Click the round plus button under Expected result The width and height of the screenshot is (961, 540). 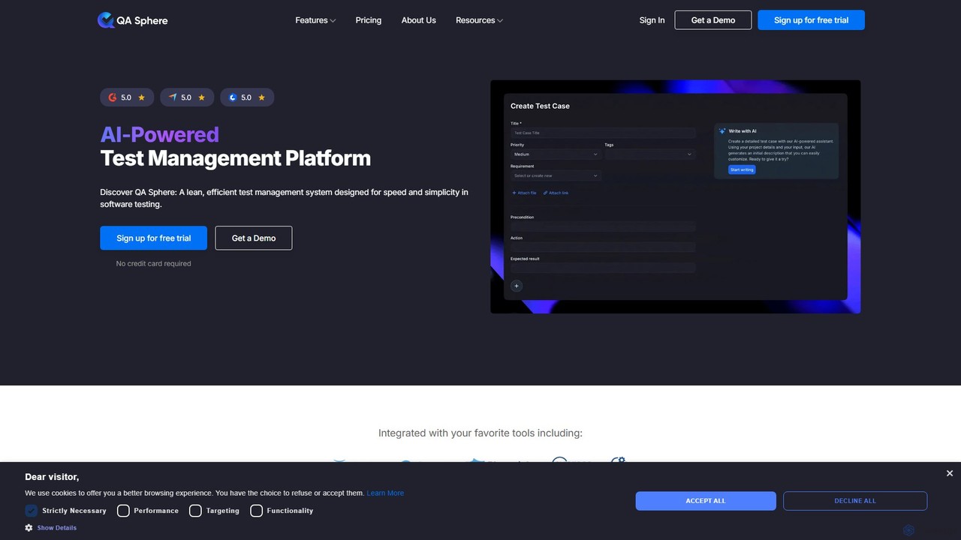point(517,286)
